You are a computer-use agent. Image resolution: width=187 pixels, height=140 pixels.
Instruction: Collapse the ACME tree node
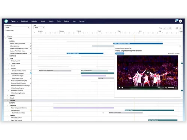pyautogui.click(x=6, y=39)
